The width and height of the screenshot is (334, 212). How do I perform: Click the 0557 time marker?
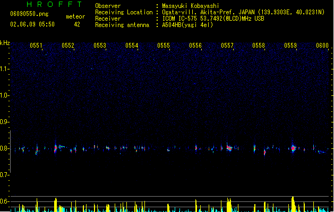[x=227, y=46]
